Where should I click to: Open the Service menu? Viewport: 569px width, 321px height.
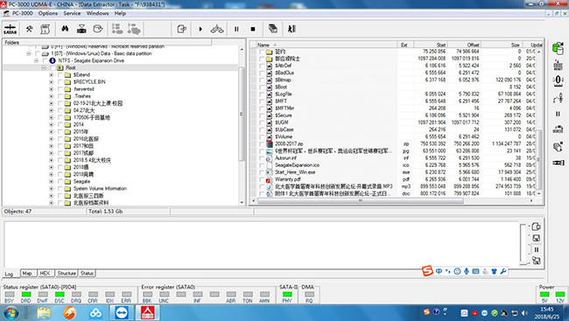click(72, 13)
